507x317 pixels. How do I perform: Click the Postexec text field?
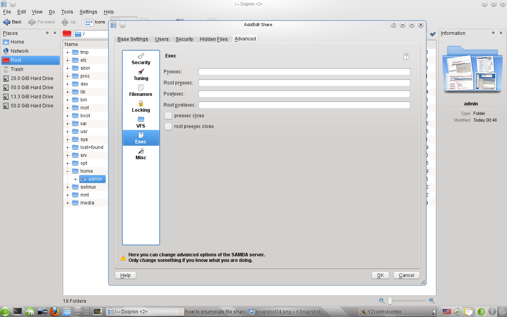tap(304, 94)
